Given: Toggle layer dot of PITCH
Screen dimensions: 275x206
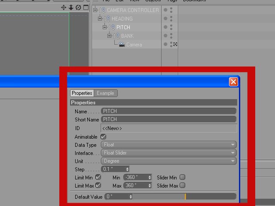Looking at the screenshot, I should click(x=165, y=27).
